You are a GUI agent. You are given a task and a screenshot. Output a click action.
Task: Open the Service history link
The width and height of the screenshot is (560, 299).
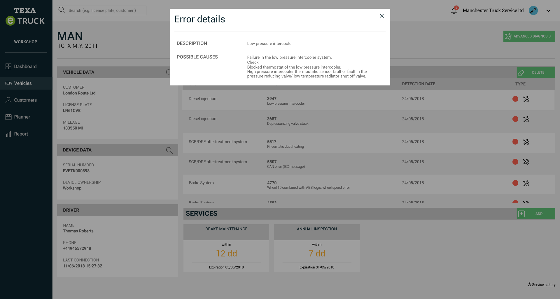pyautogui.click(x=542, y=284)
